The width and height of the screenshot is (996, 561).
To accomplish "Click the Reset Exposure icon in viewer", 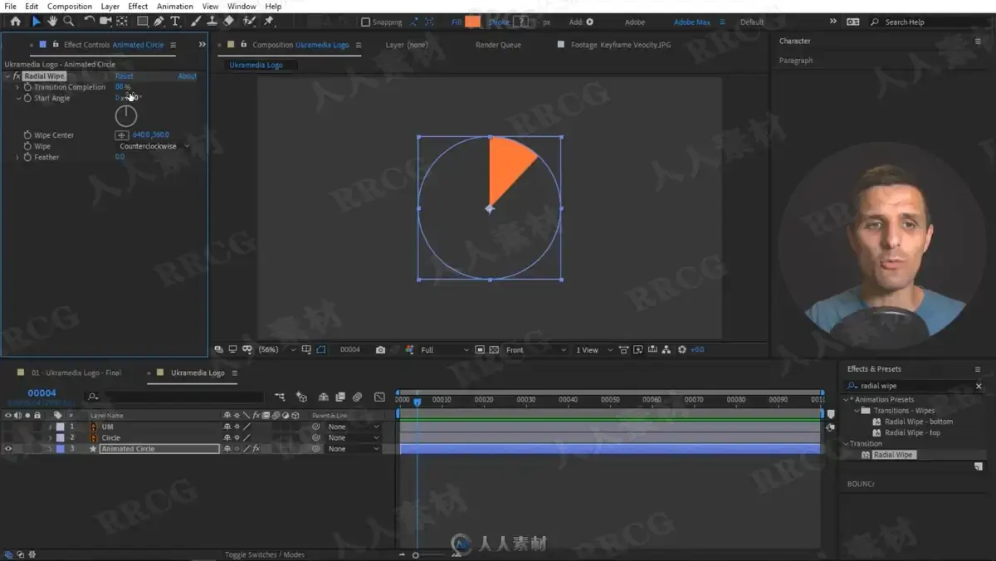I will tap(682, 350).
